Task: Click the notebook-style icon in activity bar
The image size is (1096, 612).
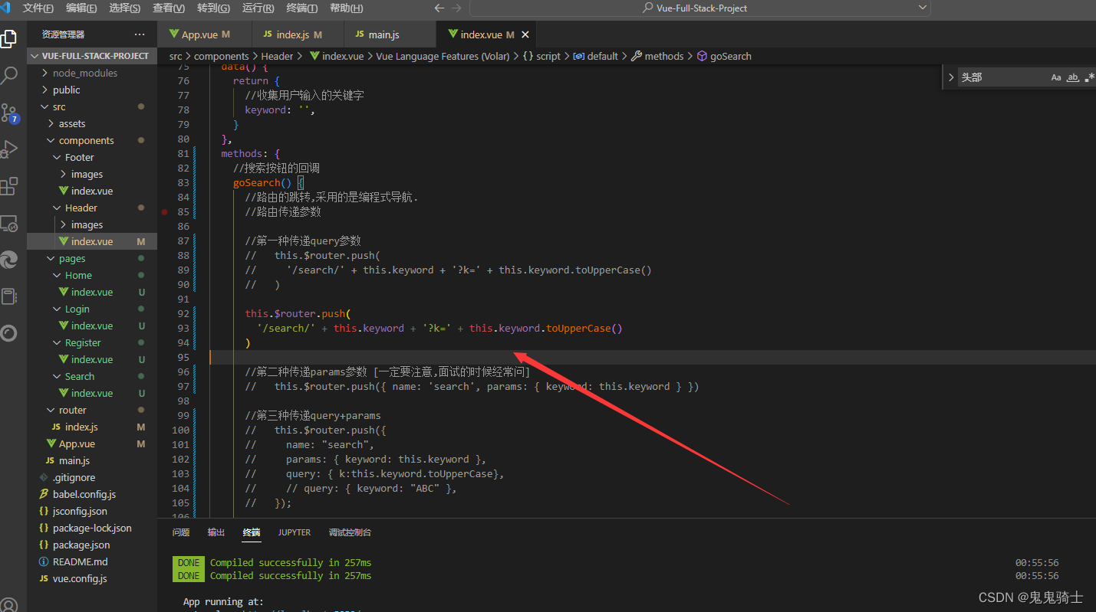Action: point(8,296)
